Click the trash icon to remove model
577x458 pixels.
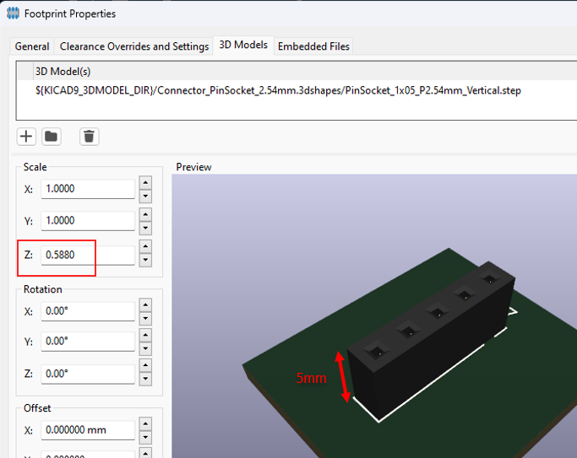(90, 137)
